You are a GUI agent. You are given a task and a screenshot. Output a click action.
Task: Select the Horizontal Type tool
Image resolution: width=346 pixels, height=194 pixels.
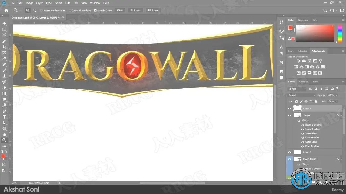[4, 117]
